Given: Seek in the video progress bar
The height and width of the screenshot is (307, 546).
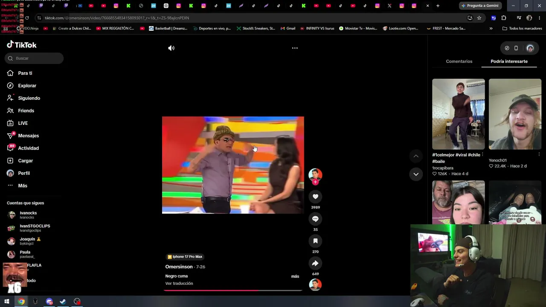Looking at the screenshot, I should [233, 290].
